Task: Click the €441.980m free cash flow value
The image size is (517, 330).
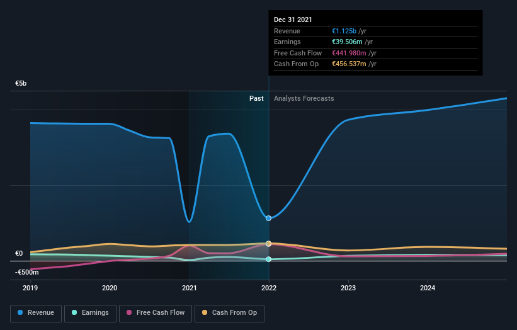Action: [349, 53]
